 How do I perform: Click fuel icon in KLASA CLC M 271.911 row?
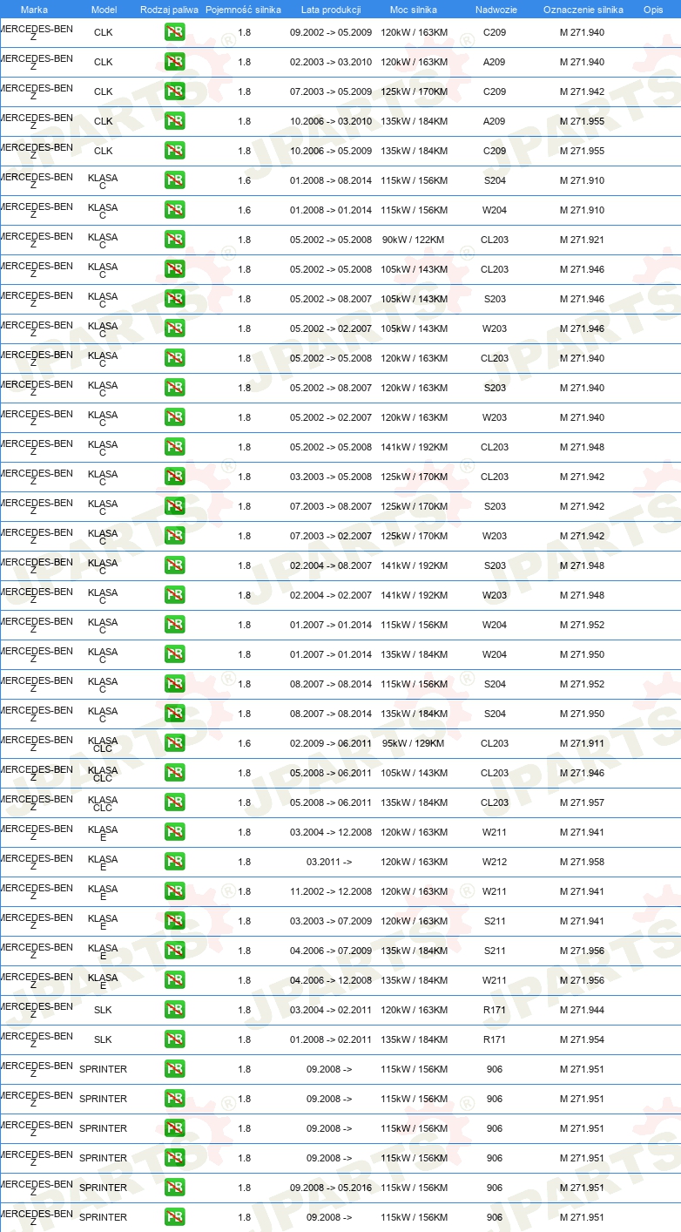tap(174, 743)
